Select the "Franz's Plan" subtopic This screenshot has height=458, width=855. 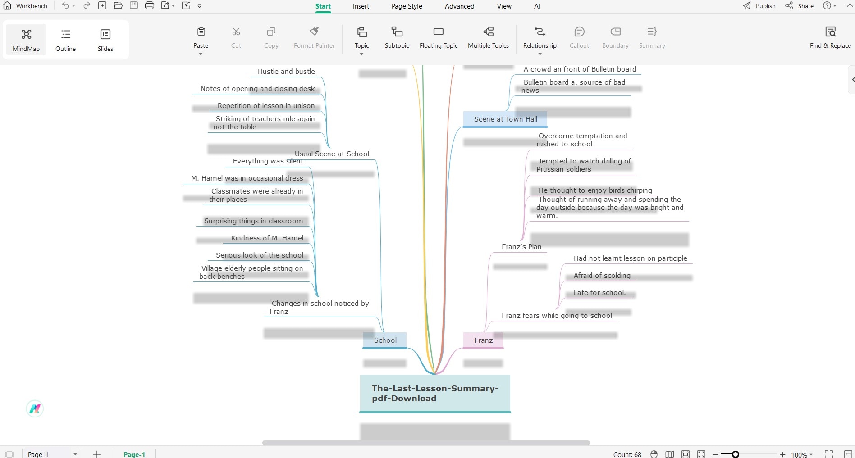[x=521, y=247]
